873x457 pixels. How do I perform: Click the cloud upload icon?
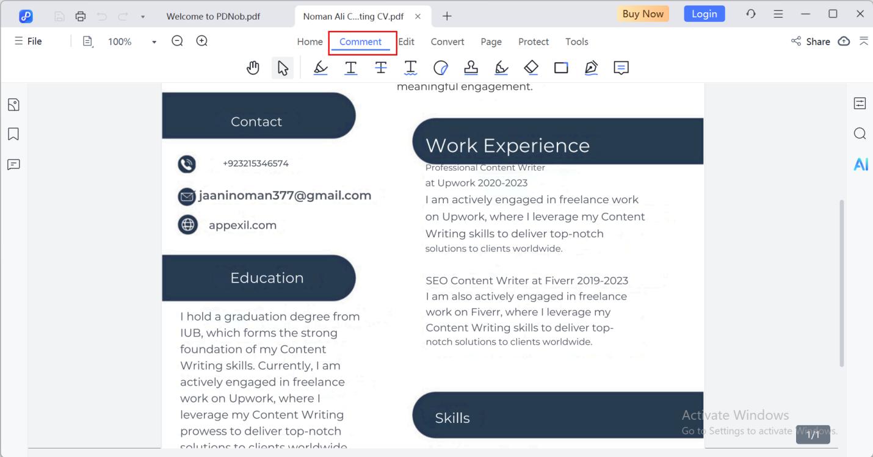coord(844,41)
